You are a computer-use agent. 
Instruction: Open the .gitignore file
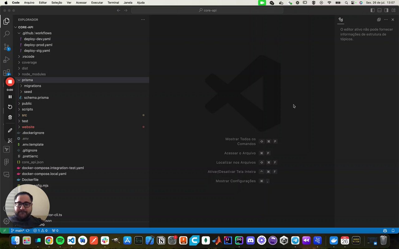point(81,150)
